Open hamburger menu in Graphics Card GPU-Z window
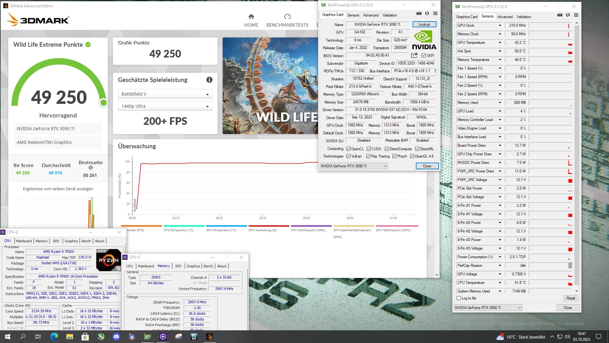This screenshot has height=343, width=609. pos(435,14)
